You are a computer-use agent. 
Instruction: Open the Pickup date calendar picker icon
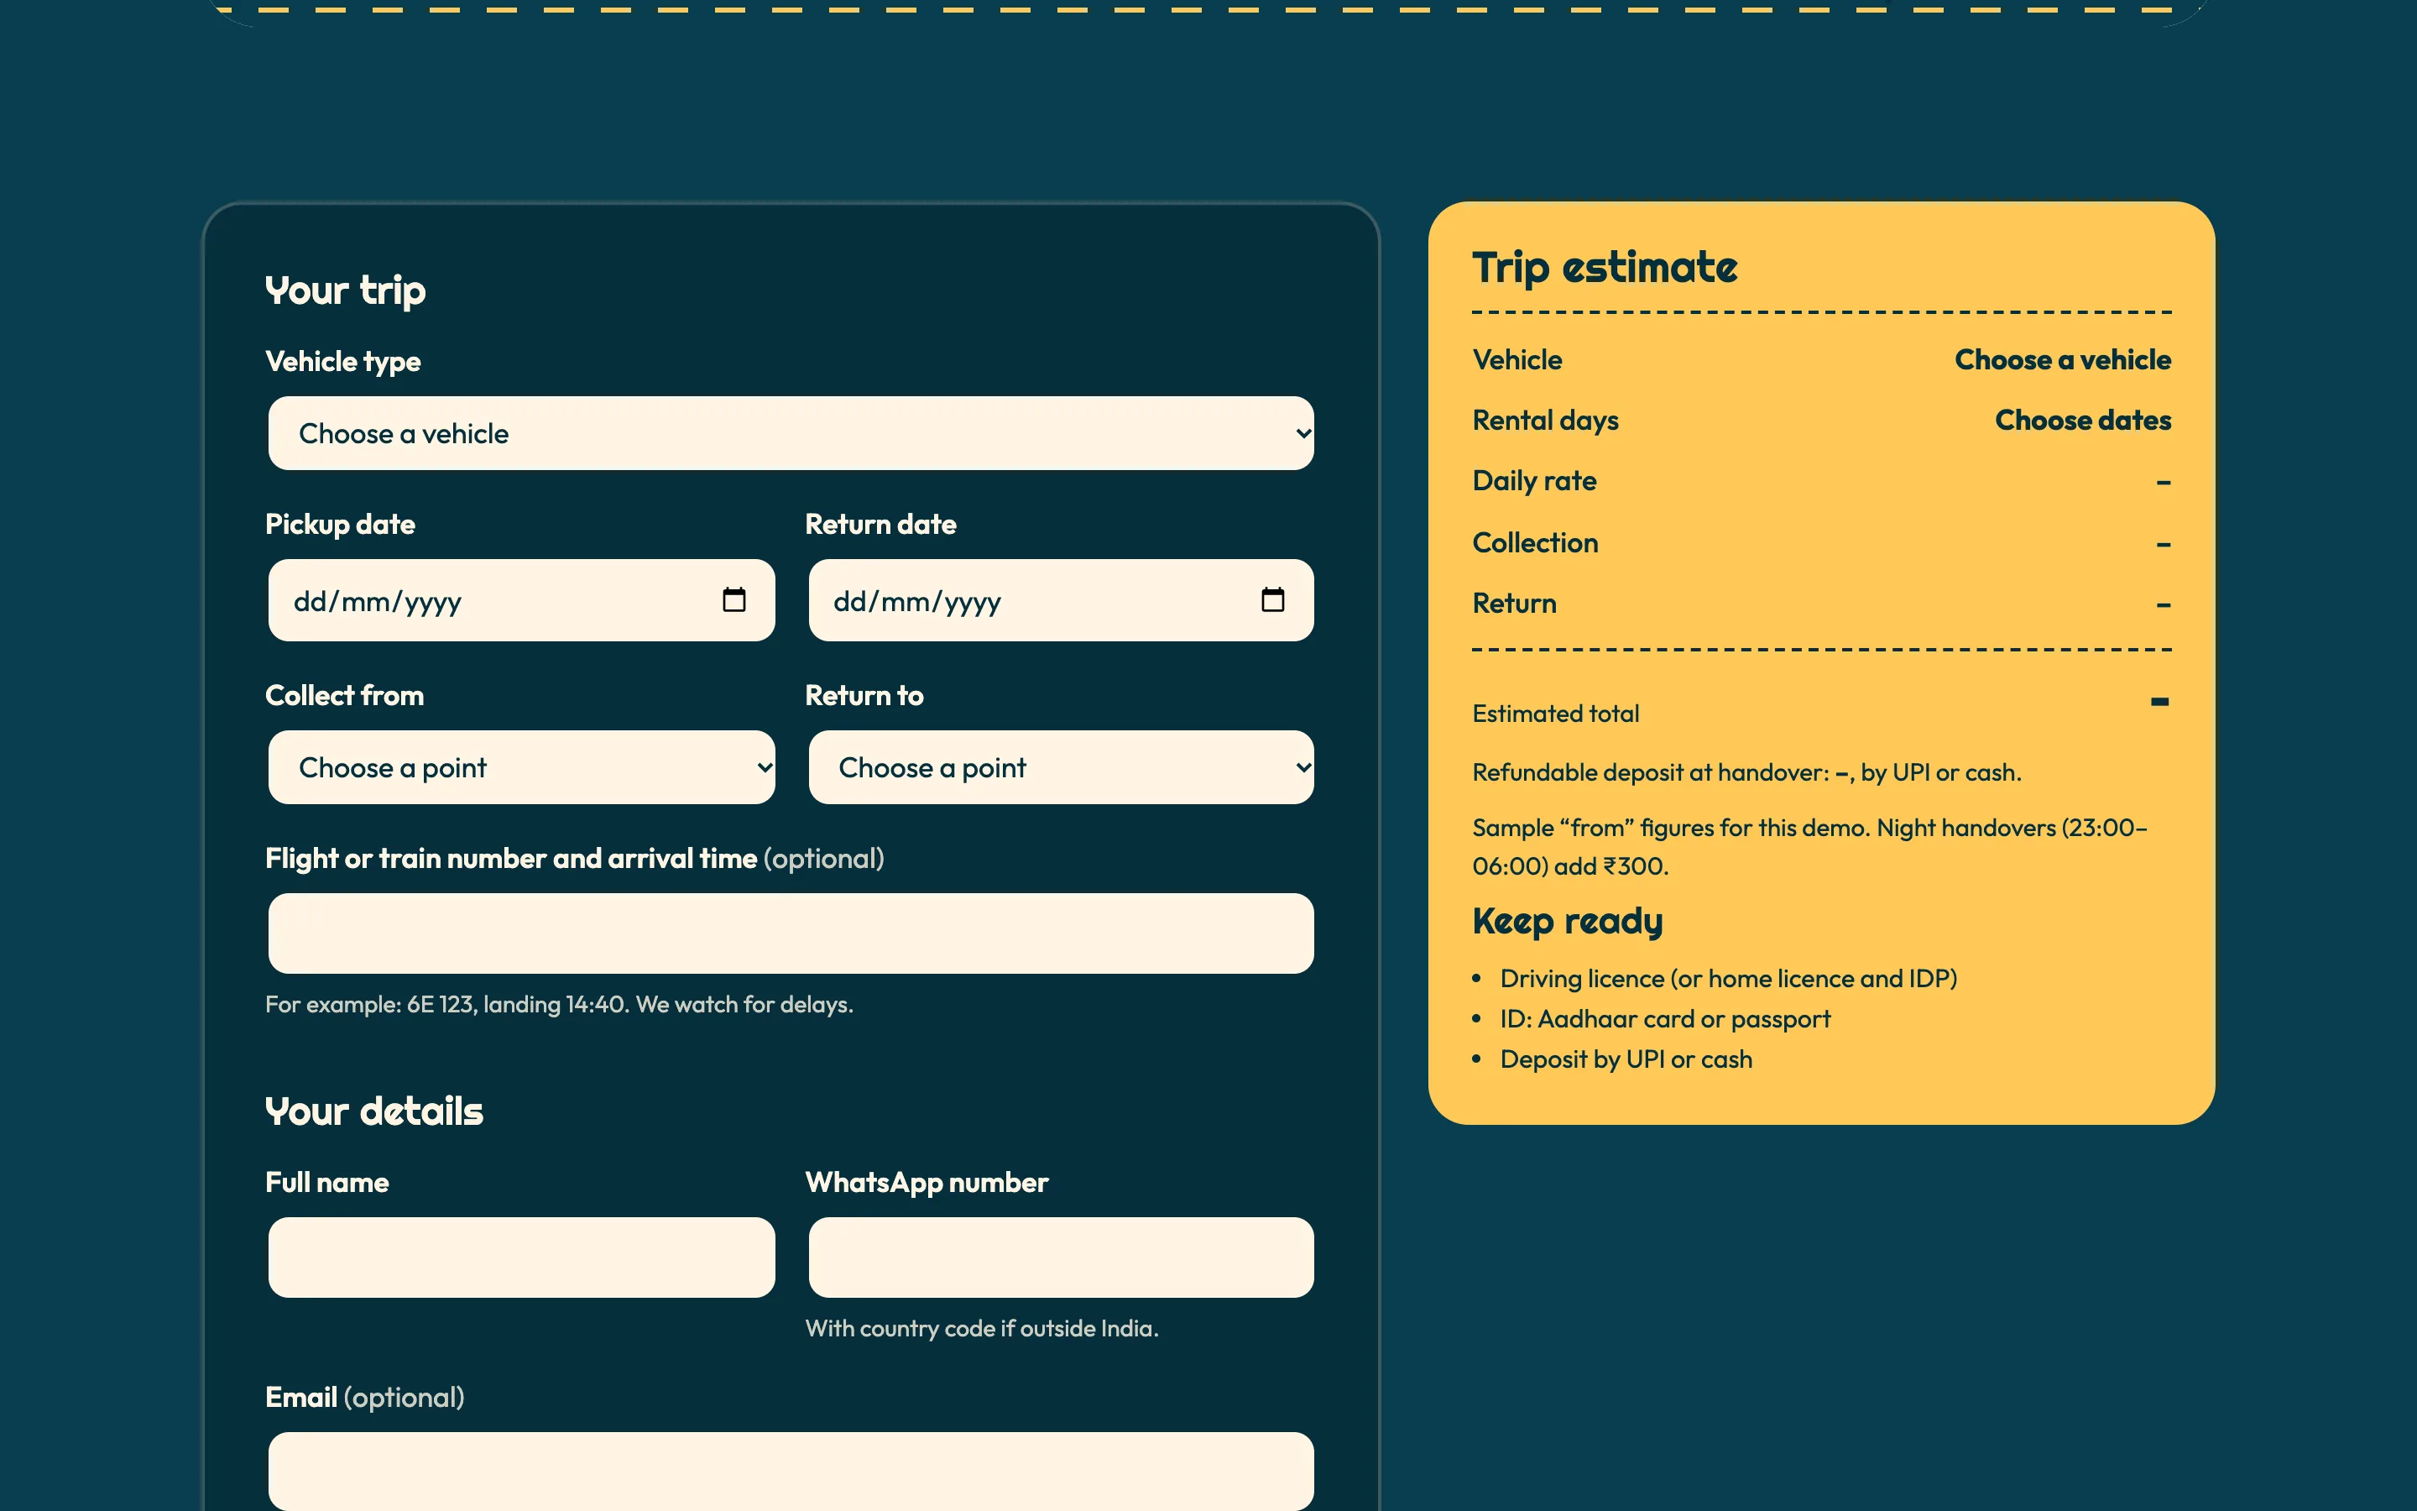[734, 599]
